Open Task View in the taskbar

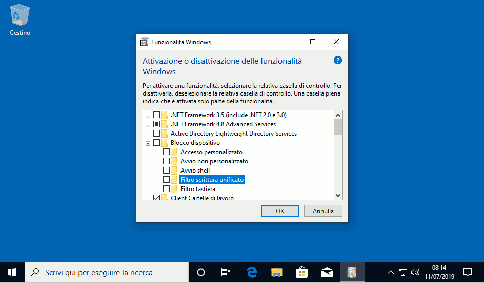225,273
